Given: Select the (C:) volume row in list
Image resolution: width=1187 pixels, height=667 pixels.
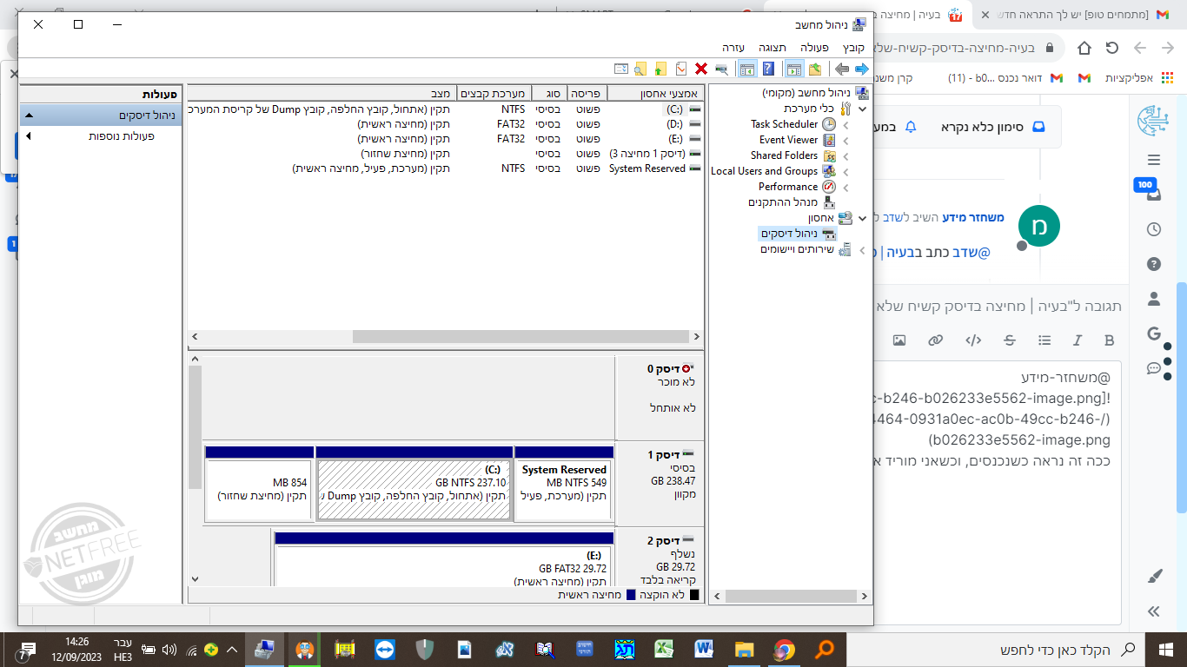Looking at the screenshot, I should coord(445,109).
